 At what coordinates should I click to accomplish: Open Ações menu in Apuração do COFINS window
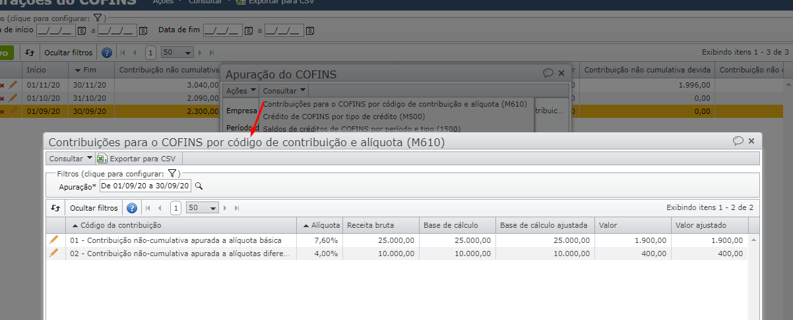pyautogui.click(x=240, y=90)
